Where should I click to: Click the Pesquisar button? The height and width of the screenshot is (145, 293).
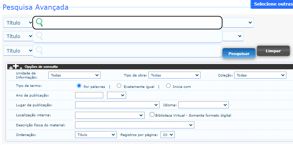tap(239, 54)
